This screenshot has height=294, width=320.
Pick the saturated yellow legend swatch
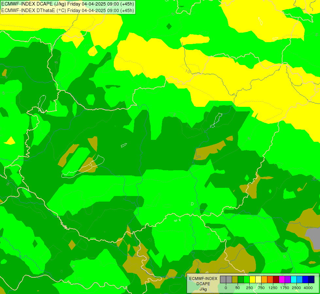click(253, 279)
